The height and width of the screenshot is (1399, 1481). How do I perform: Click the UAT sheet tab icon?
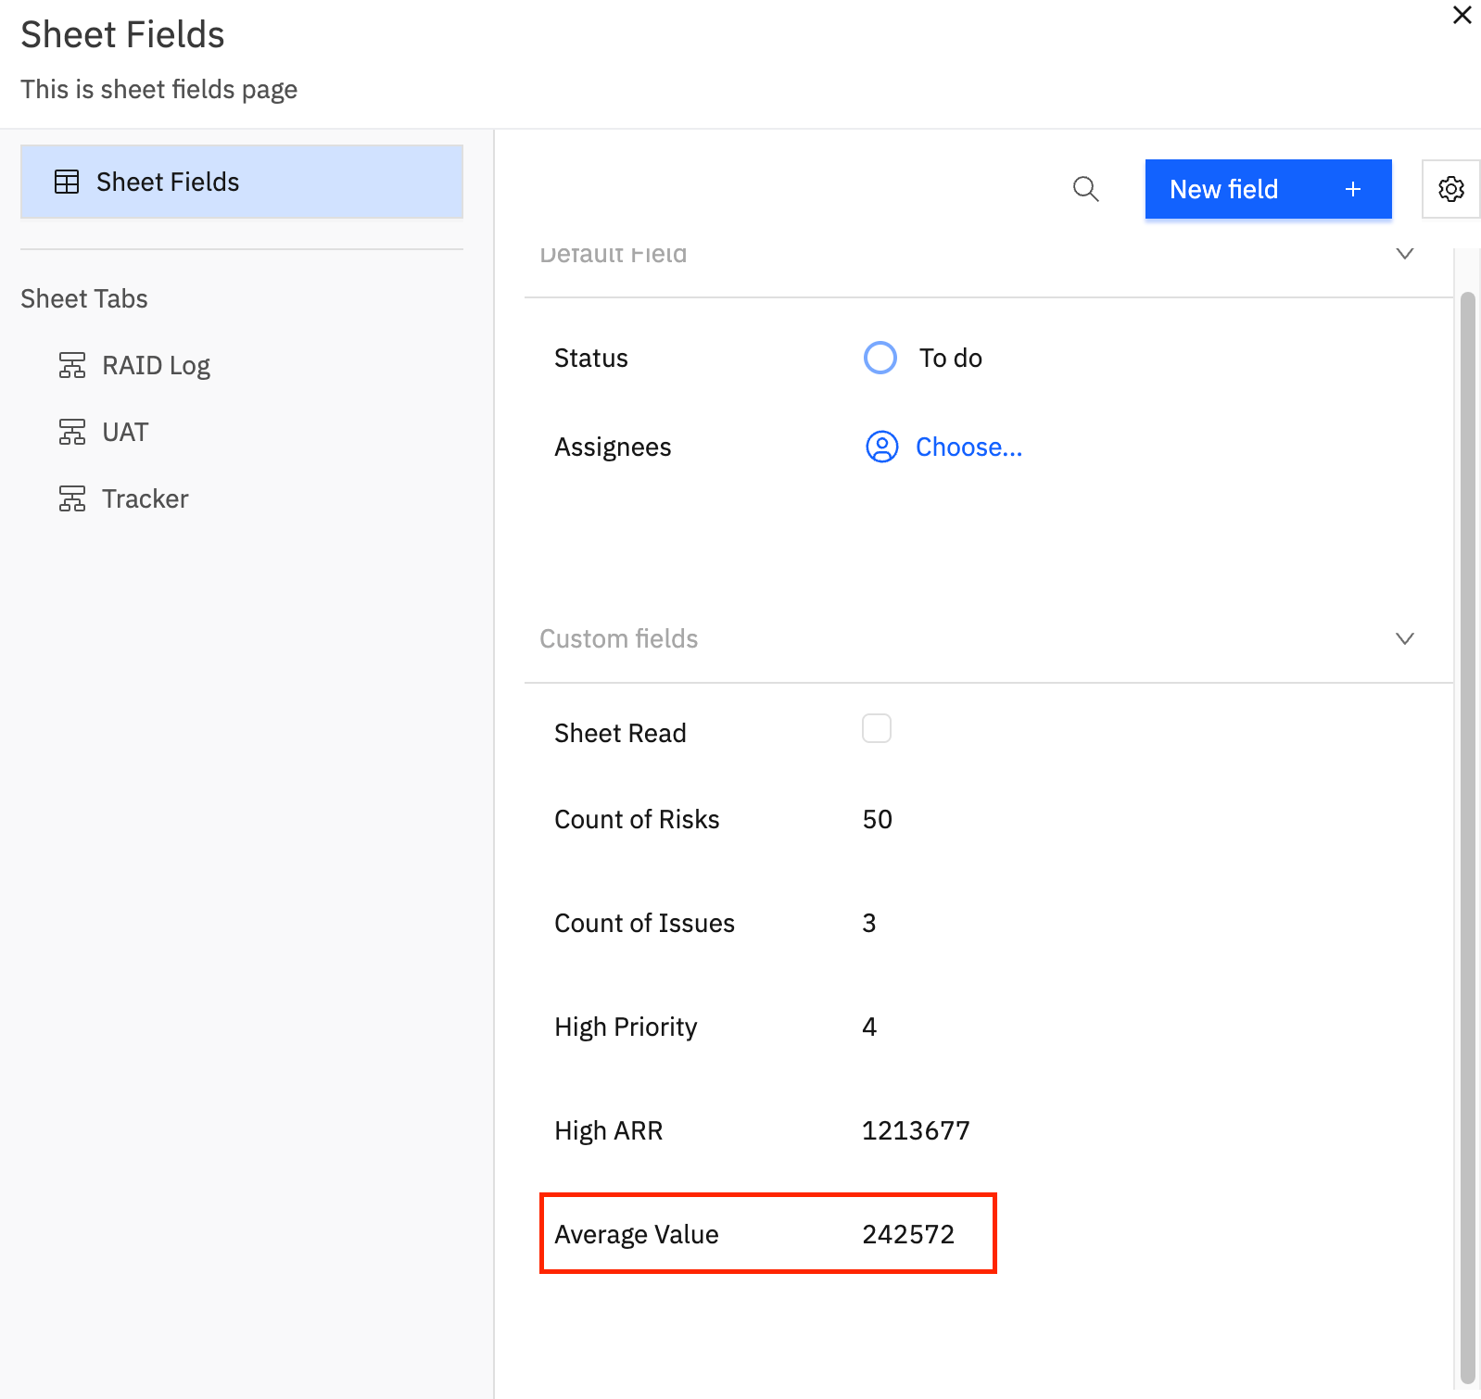(x=72, y=432)
